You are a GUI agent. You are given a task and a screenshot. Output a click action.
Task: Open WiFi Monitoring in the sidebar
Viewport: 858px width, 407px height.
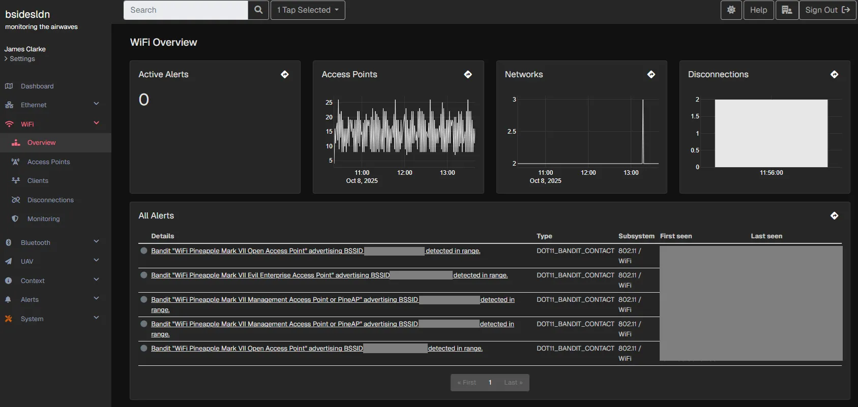[43, 219]
